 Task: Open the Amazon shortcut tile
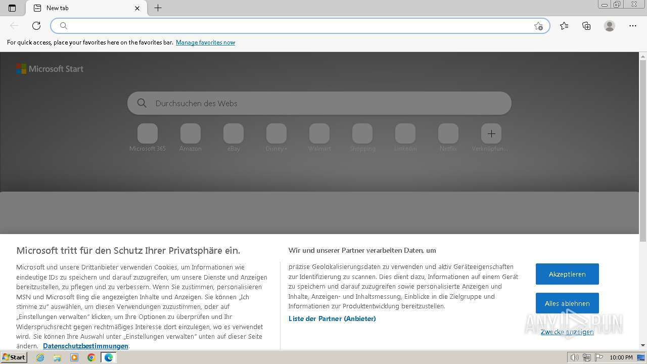191,138
